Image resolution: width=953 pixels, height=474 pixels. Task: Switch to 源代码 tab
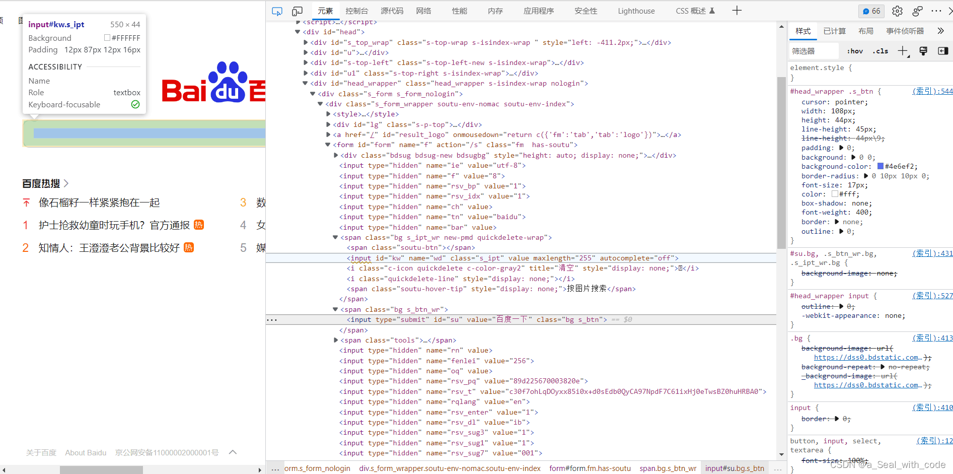pyautogui.click(x=392, y=11)
